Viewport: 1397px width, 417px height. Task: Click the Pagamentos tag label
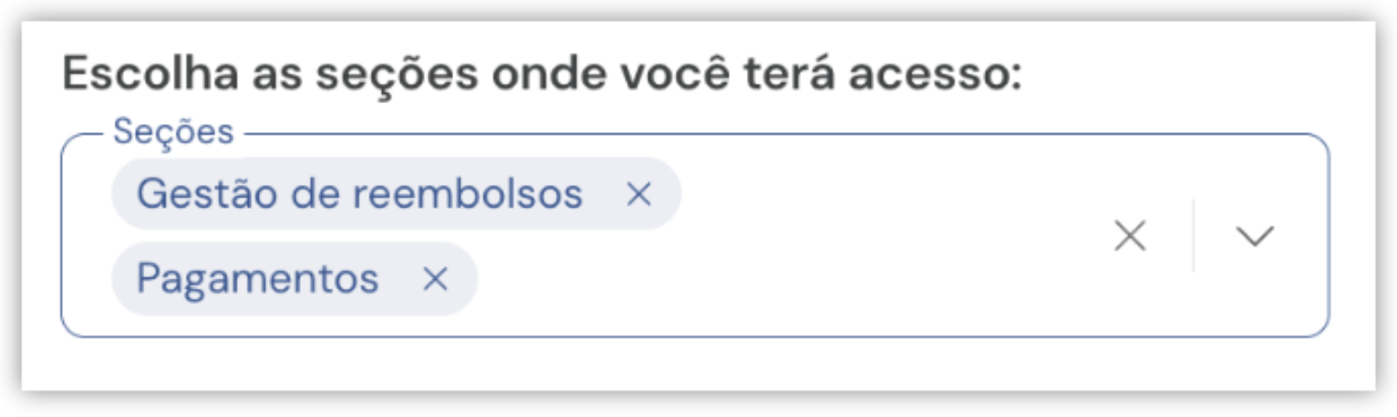[x=257, y=279]
